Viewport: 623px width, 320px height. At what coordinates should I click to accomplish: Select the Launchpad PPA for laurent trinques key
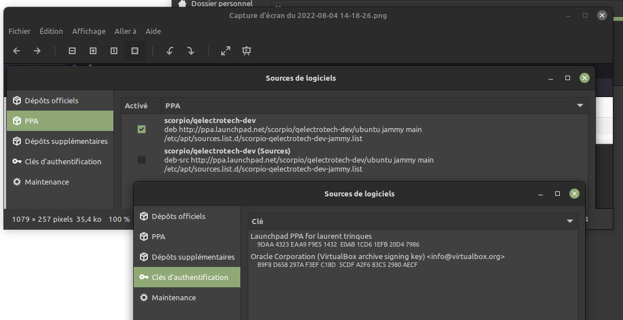[311, 236]
